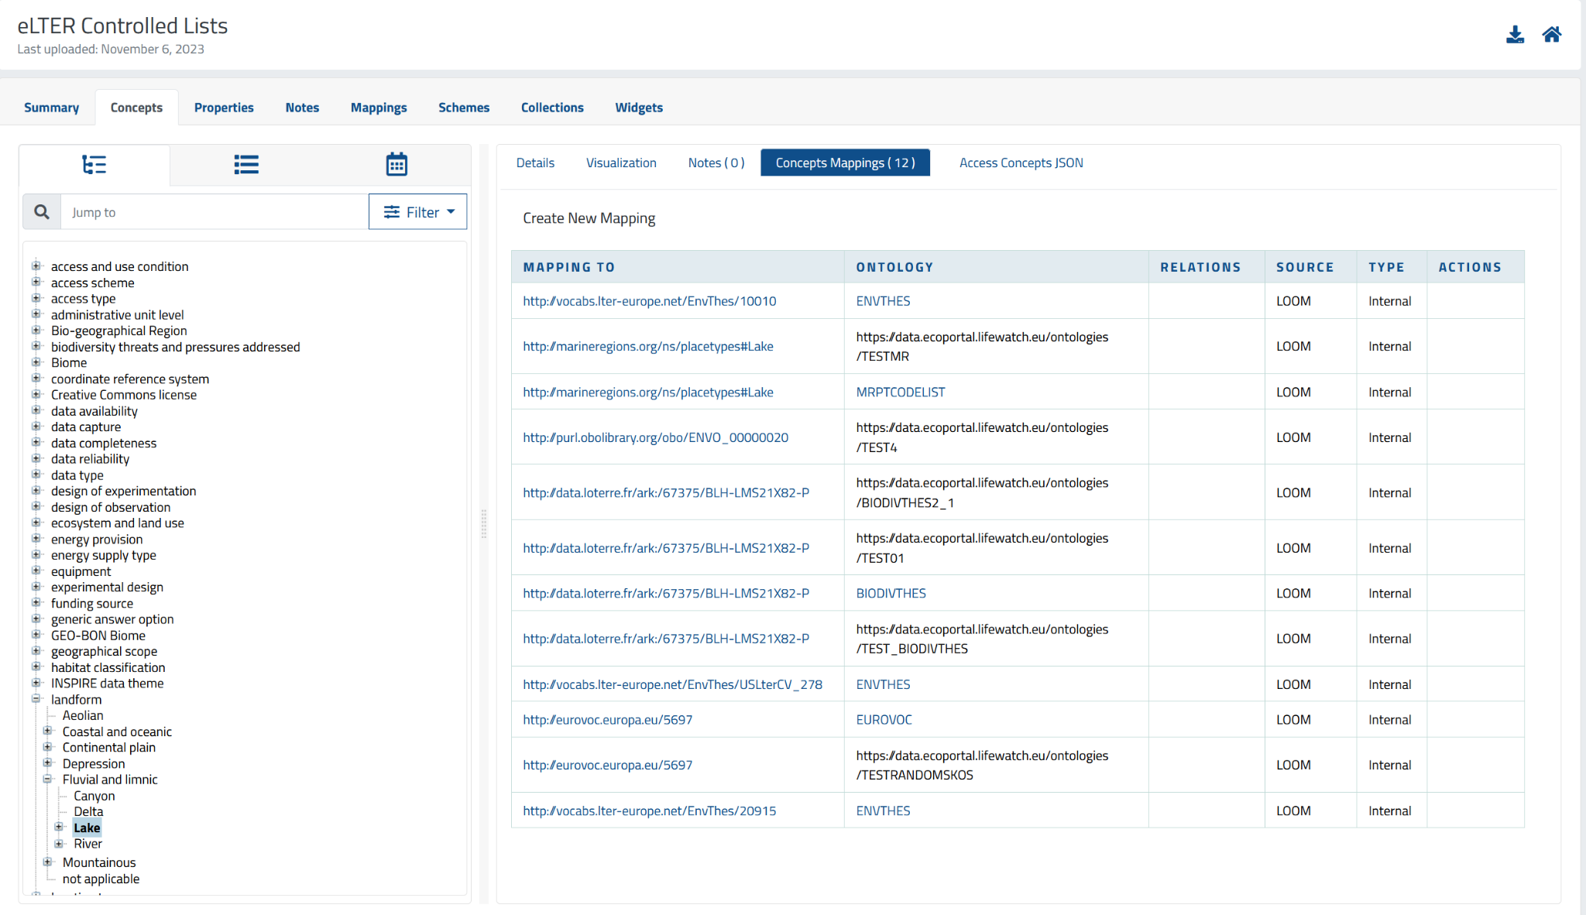Image resolution: width=1586 pixels, height=915 pixels.
Task: Collapse the landform tree node
Action: [36, 699]
